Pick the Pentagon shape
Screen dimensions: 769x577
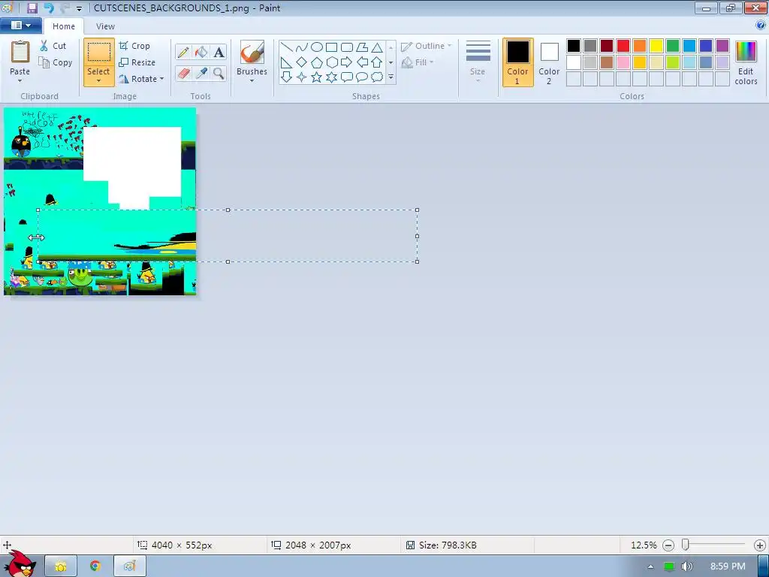(317, 62)
